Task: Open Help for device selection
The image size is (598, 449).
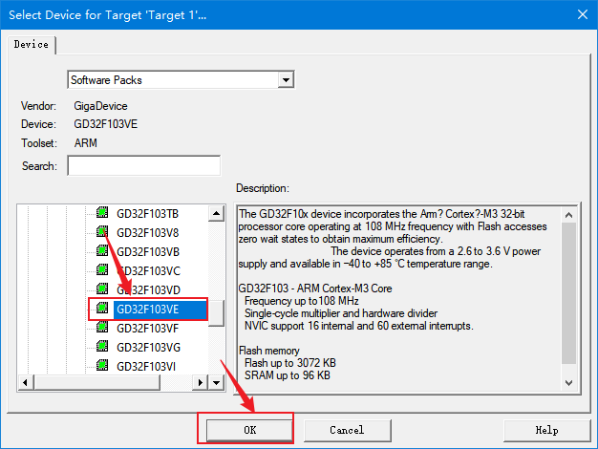Action: (547, 430)
